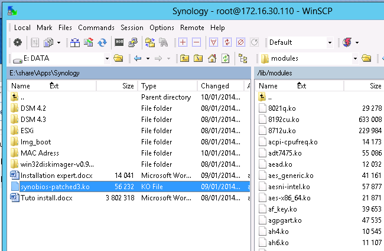Open the queue options dropdown arrow
Viewport: 384px width, 251px height.
point(58,43)
